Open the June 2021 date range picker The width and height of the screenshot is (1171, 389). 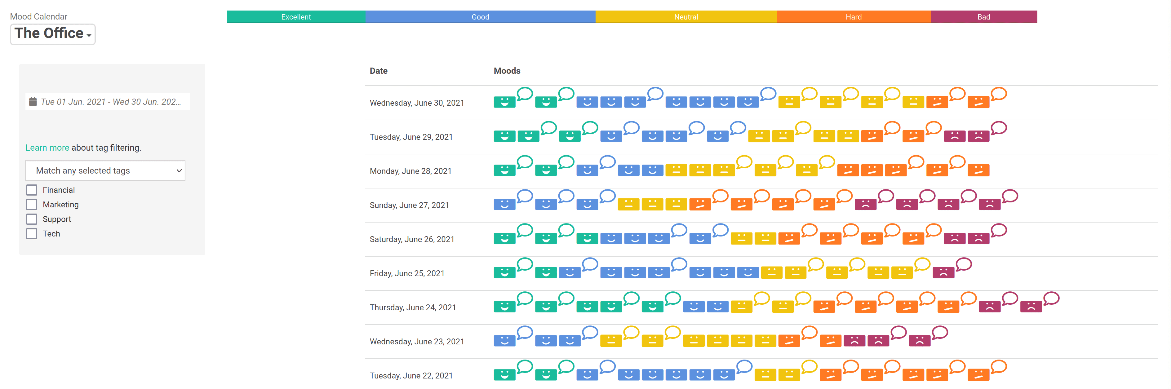[111, 102]
